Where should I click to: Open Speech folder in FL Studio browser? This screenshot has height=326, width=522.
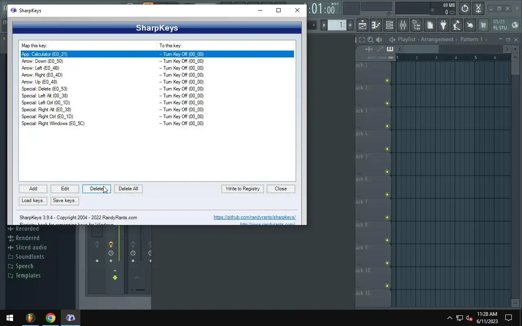tap(20, 266)
